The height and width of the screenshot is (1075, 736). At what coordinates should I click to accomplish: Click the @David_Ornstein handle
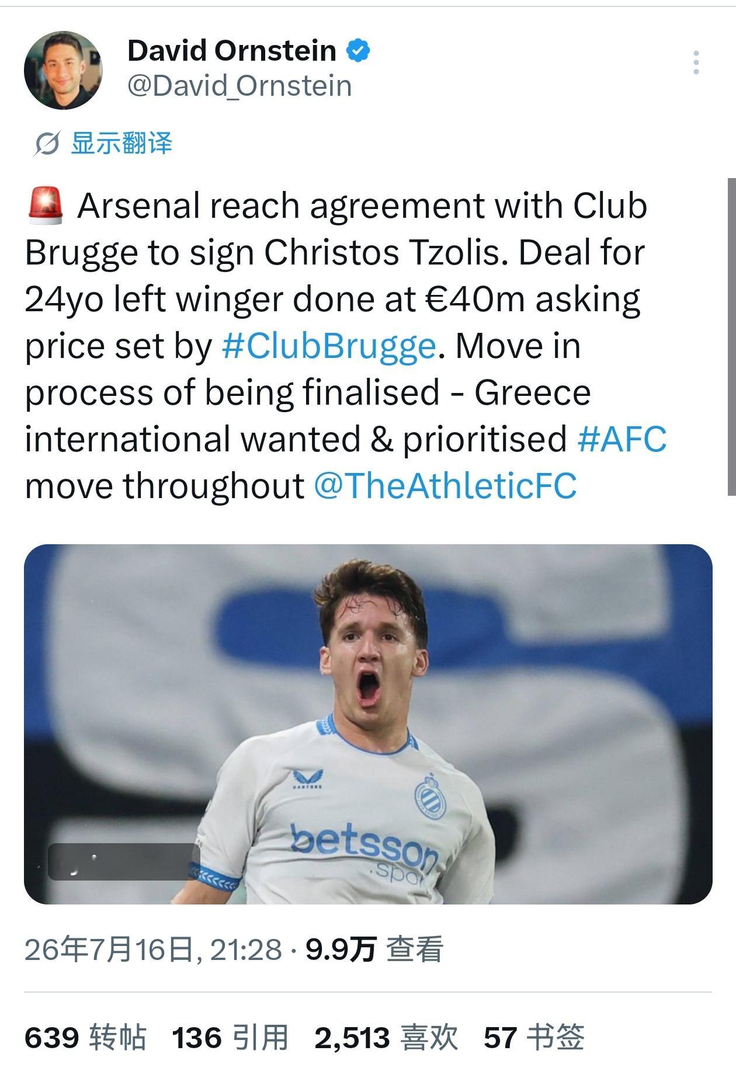point(239,86)
